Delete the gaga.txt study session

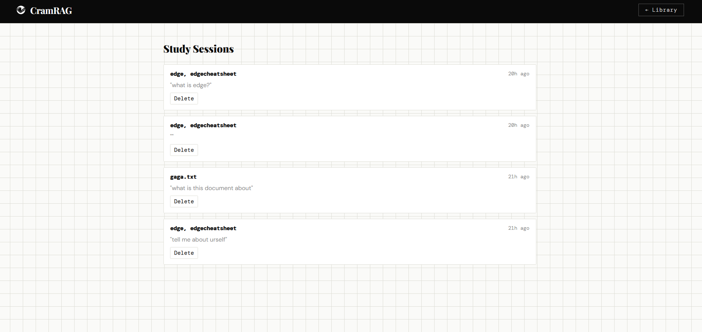click(184, 201)
